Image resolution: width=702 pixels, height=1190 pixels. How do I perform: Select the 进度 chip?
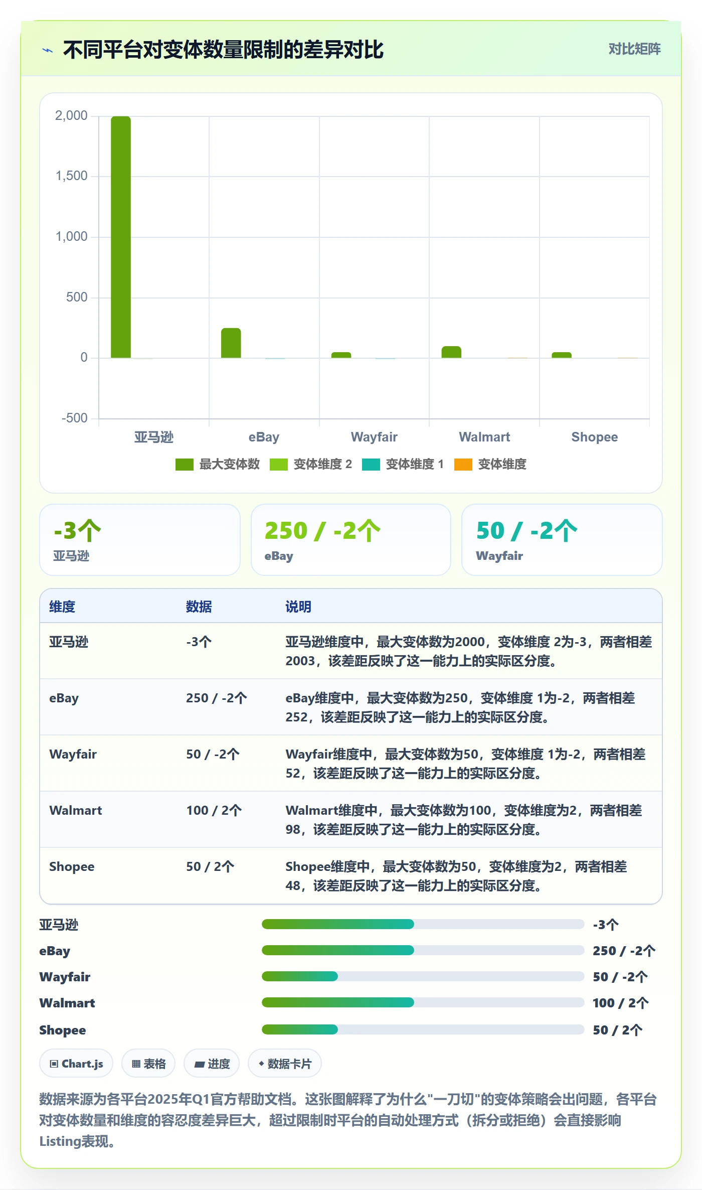pos(212,1064)
